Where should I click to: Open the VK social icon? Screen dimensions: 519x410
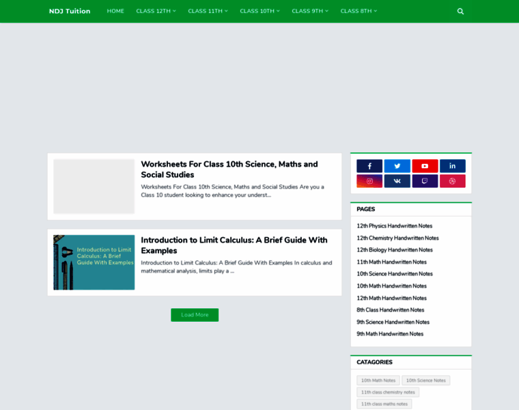(397, 181)
